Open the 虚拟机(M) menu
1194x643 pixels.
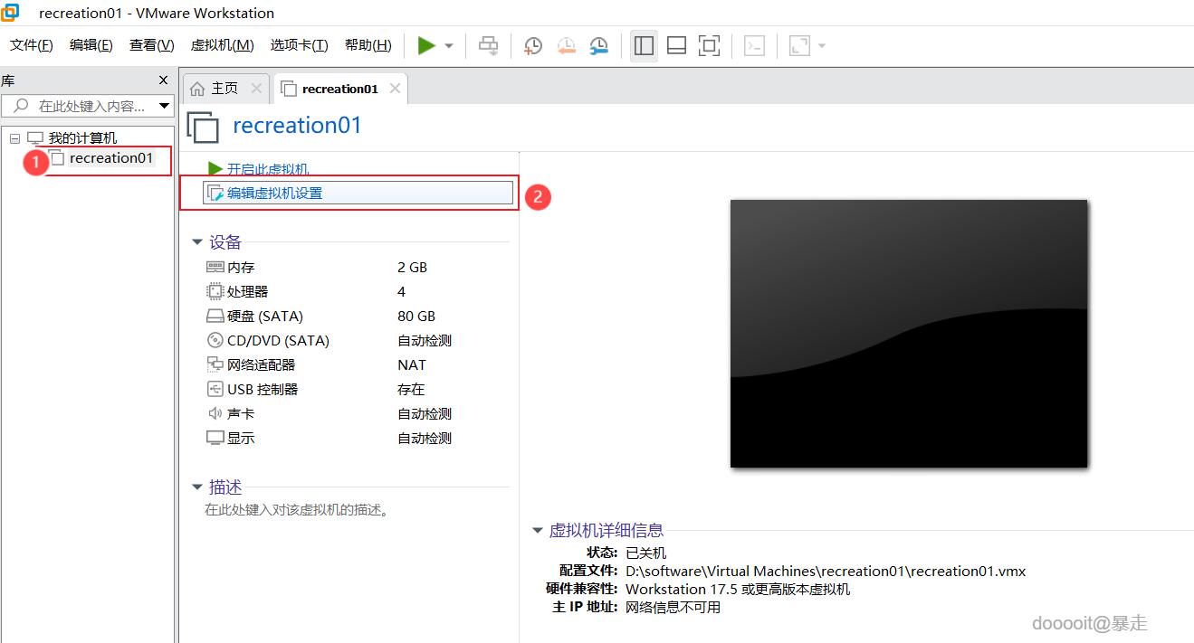[x=222, y=45]
